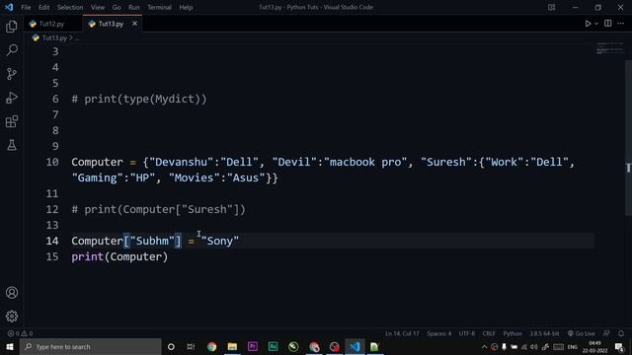
Task: Click the "Sony" string on line 14
Action: pyautogui.click(x=219, y=241)
